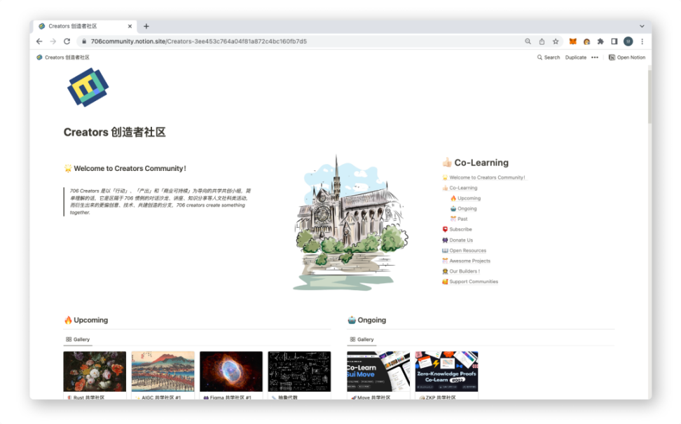Viewport: 681px width, 424px height.
Task: Go forward in browser history
Action: pyautogui.click(x=53, y=41)
